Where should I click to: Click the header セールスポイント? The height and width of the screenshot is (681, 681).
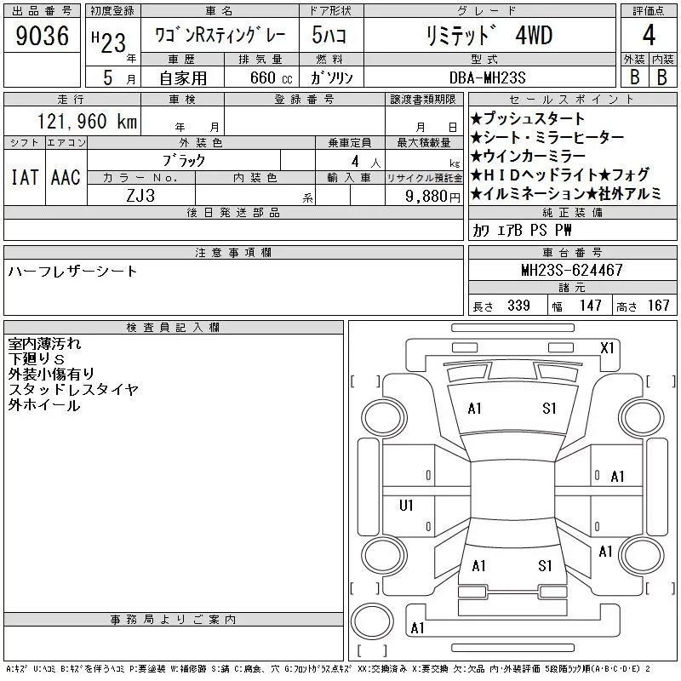coord(572,100)
